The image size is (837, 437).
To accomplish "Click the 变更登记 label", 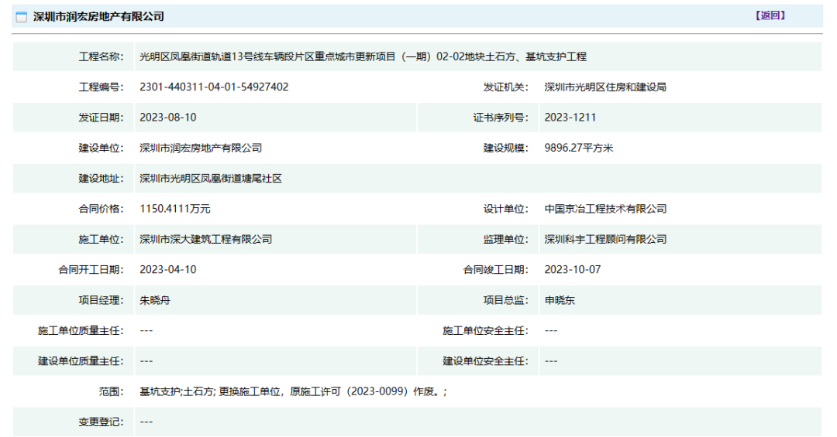I will [101, 422].
